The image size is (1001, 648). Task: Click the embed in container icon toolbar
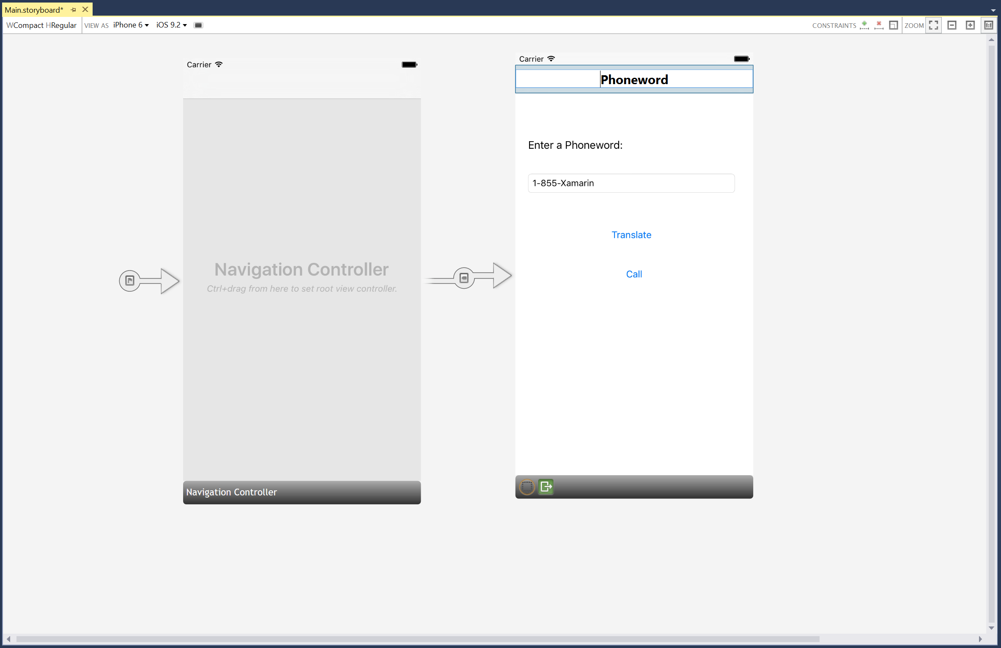pos(894,25)
